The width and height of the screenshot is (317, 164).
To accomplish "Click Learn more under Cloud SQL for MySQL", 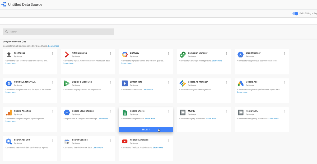I will tap(11, 92).
